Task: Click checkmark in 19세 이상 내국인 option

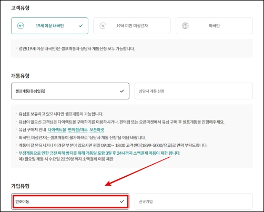Action: coord(80,26)
